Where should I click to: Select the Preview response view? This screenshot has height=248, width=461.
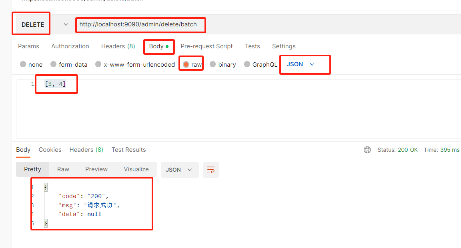click(96, 169)
